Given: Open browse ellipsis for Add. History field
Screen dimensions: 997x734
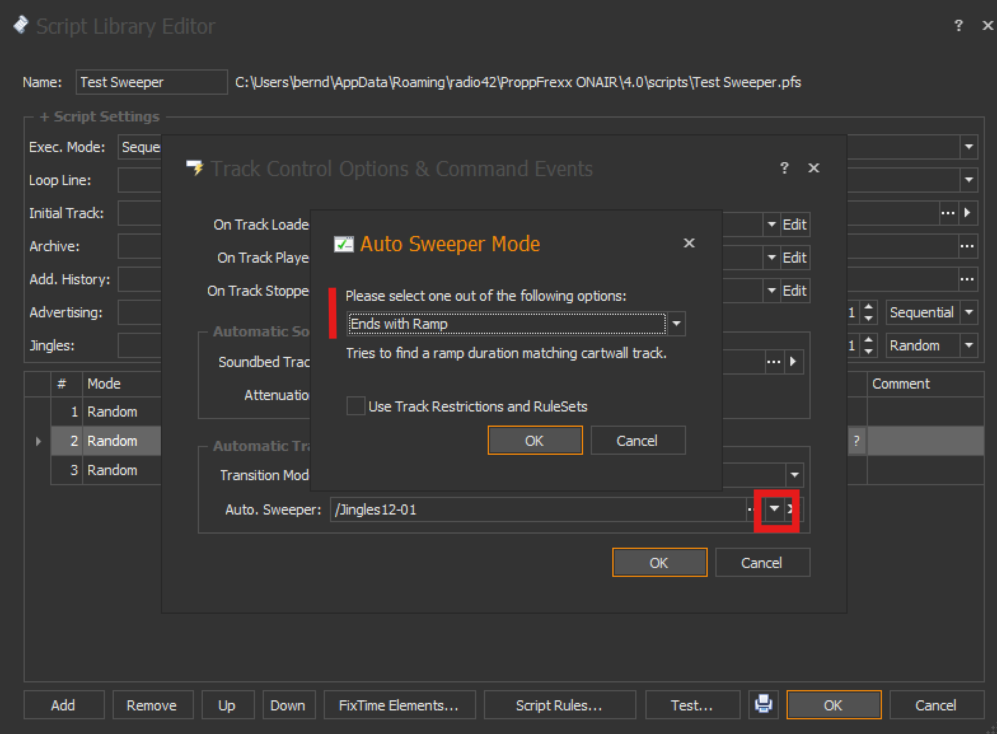Looking at the screenshot, I should point(967,279).
